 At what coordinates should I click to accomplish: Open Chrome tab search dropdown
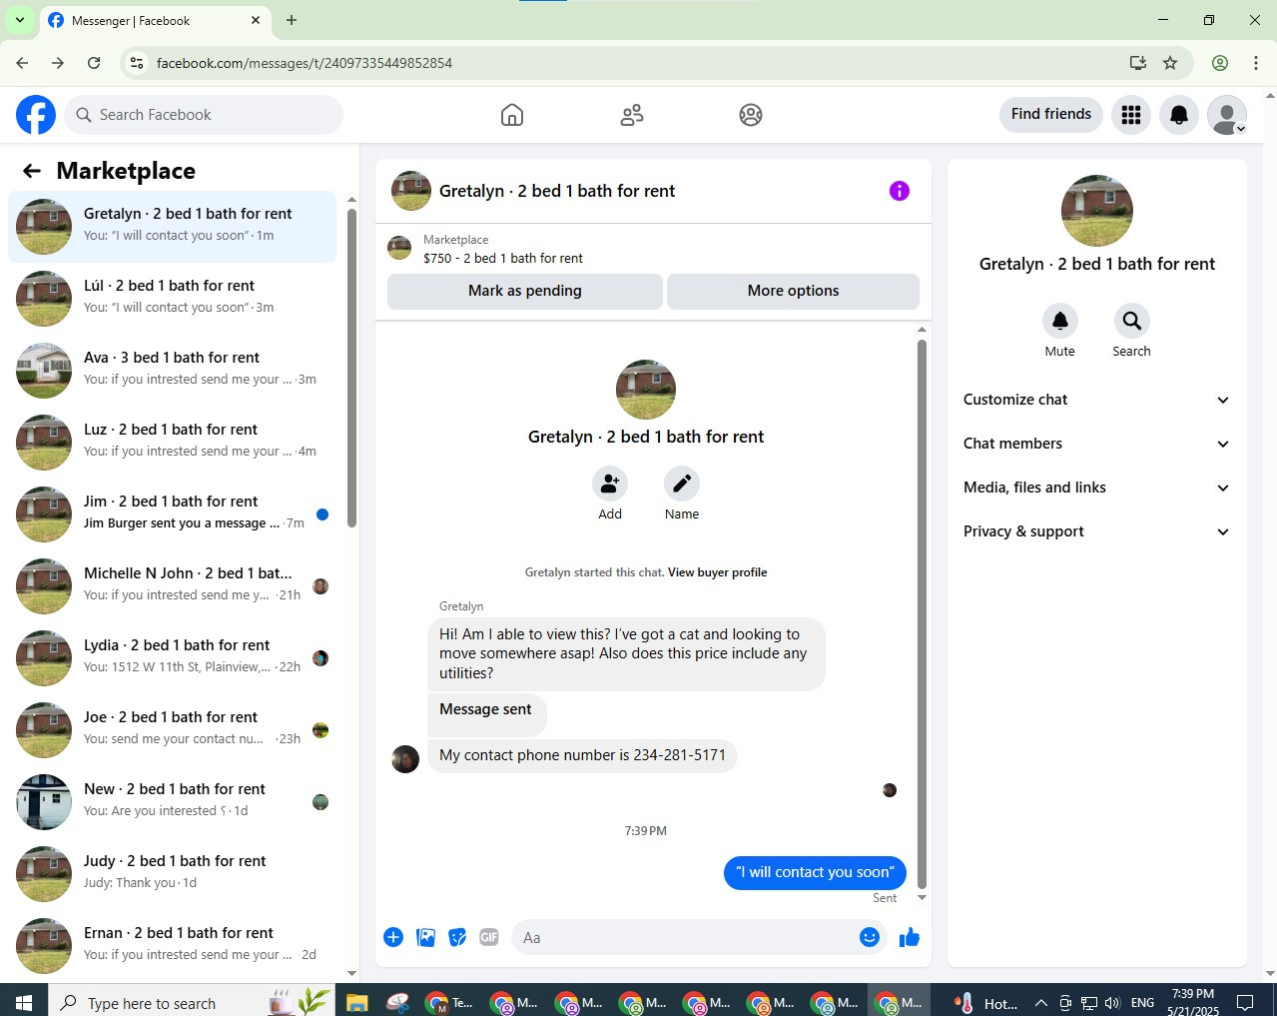pos(19,20)
